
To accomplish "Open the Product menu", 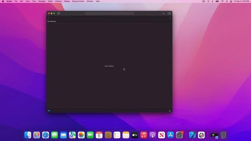I will pyautogui.click(x=58, y=1).
